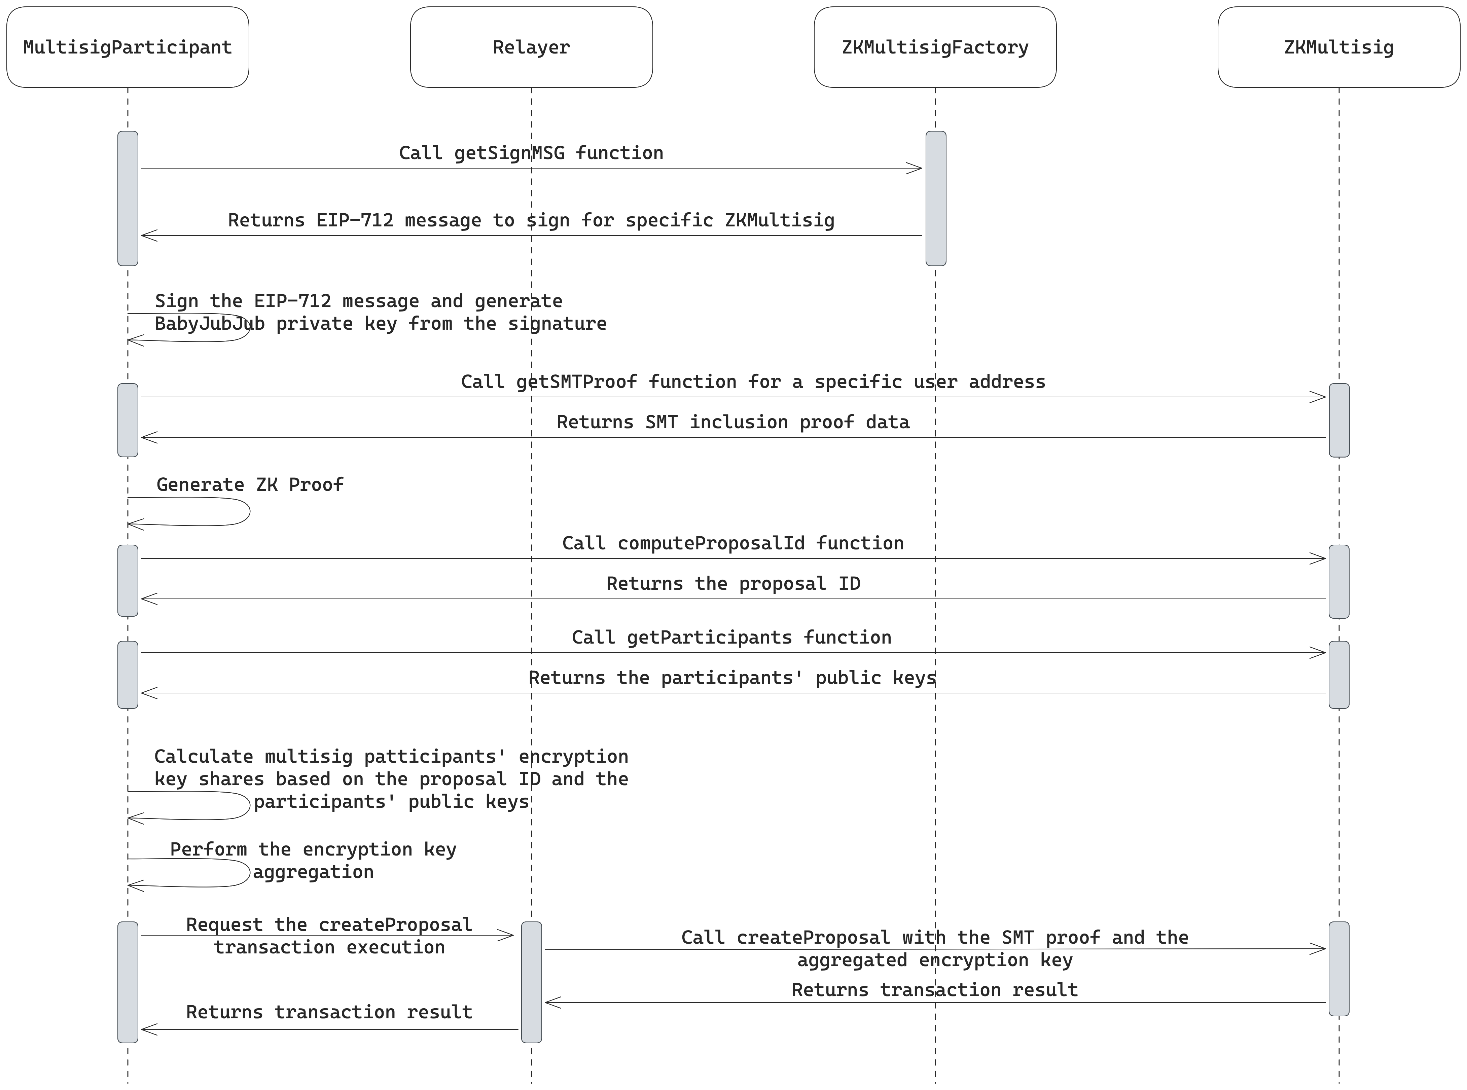Click the ZKMultisigFactory lifeline's gray activation bar

935,198
